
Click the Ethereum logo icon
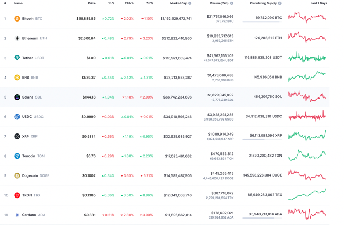pyautogui.click(x=17, y=38)
